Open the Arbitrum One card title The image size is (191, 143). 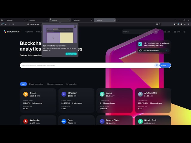point(151,93)
